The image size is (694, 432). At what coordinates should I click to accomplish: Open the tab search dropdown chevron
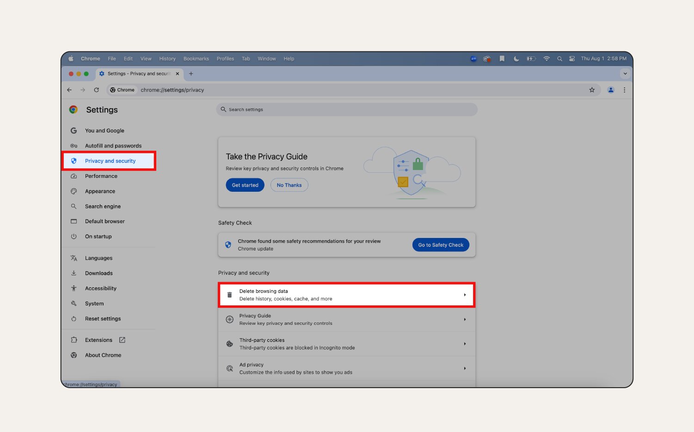coord(625,73)
